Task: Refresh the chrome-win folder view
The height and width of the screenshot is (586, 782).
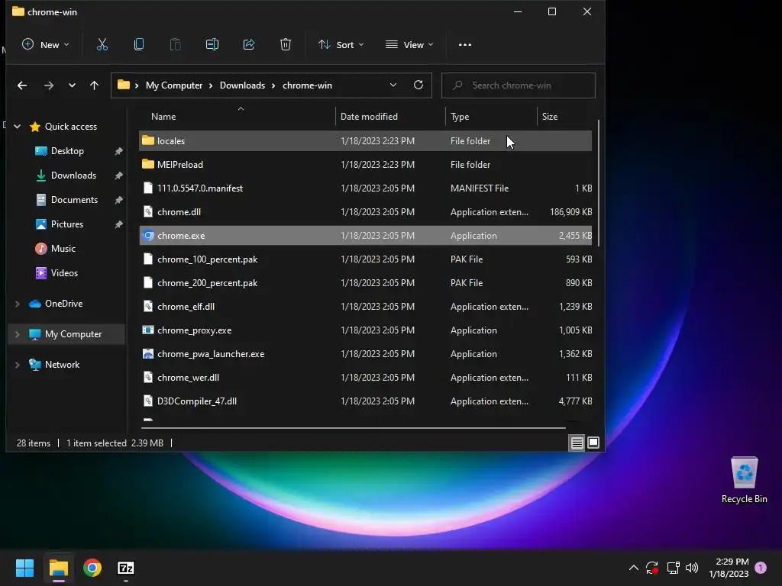Action: click(418, 85)
